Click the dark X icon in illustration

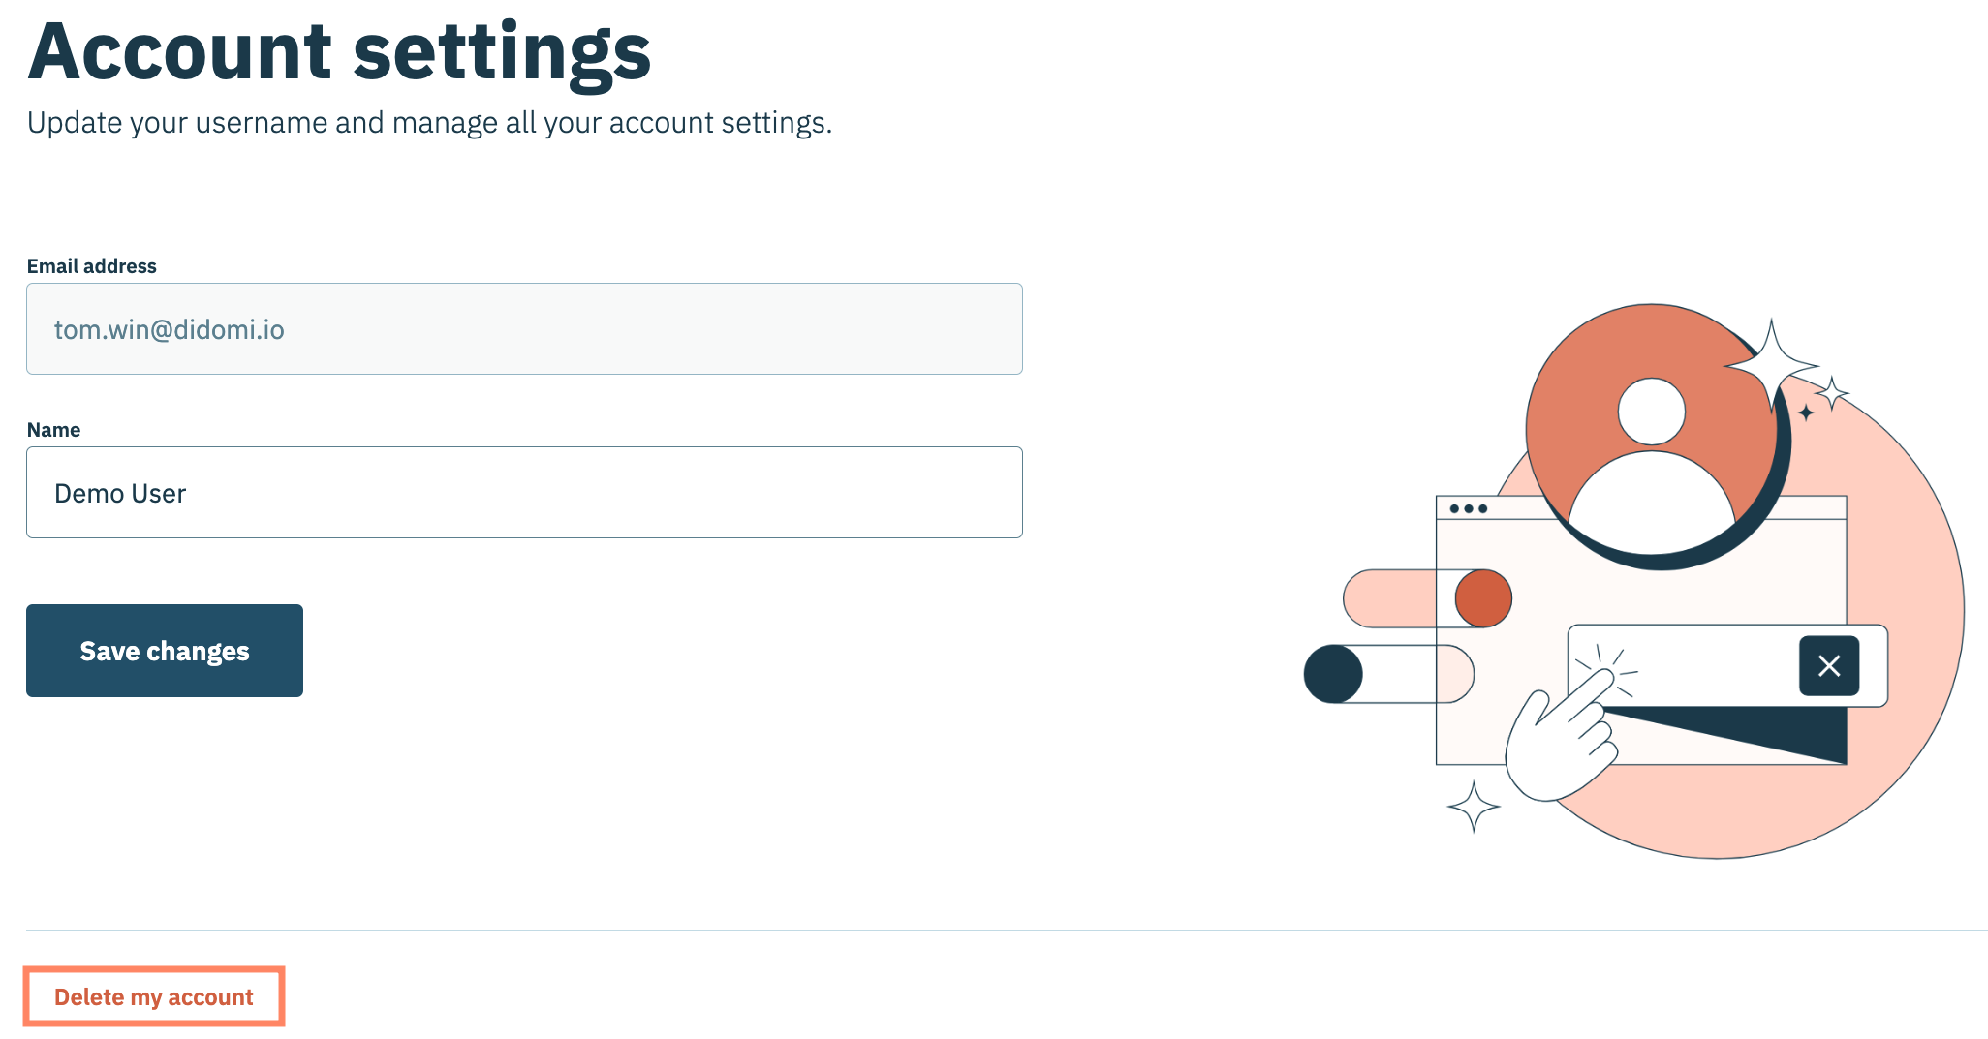(1829, 666)
